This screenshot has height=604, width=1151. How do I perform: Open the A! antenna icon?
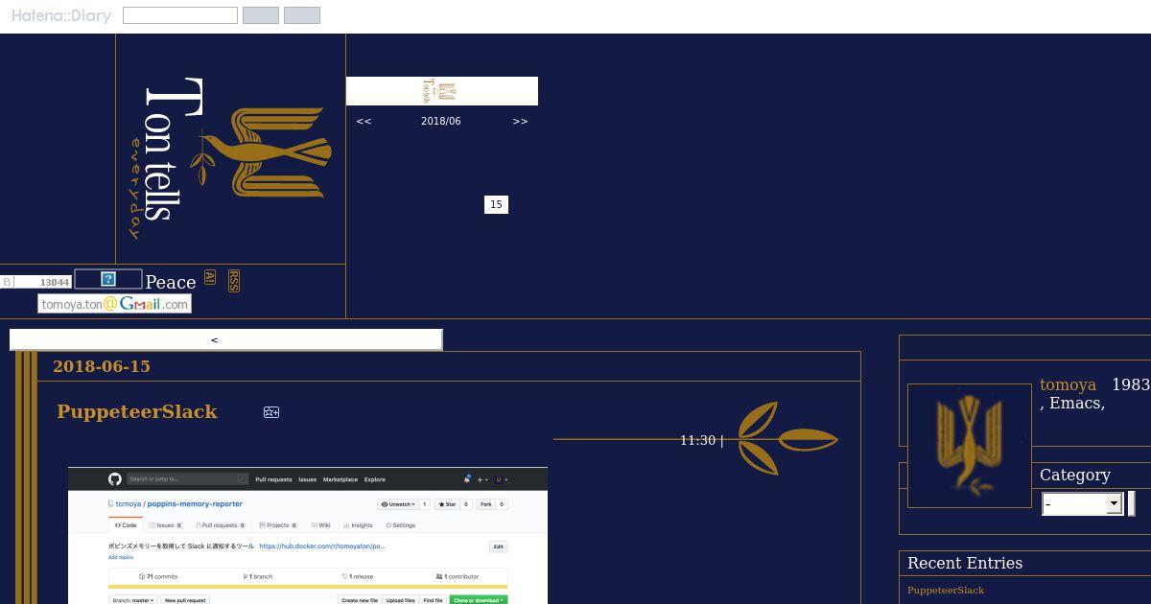(x=210, y=278)
